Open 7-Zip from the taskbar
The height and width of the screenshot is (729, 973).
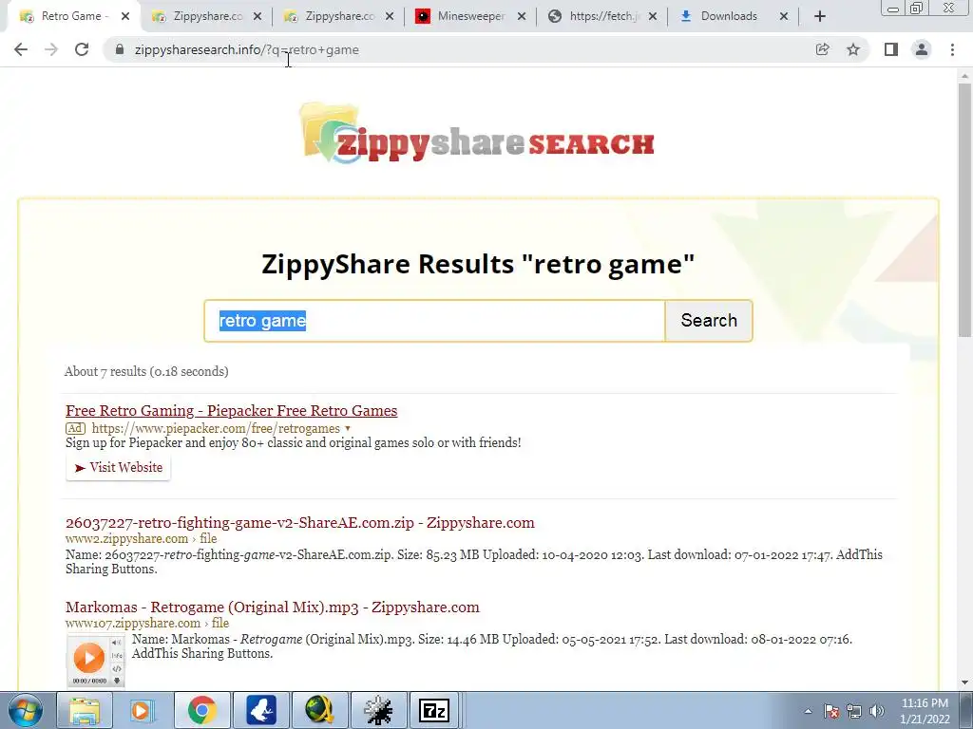pos(434,710)
